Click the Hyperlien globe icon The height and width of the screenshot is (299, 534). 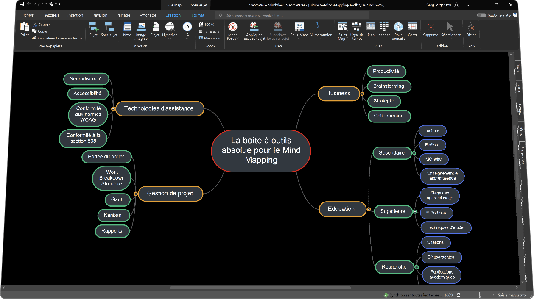click(x=170, y=27)
